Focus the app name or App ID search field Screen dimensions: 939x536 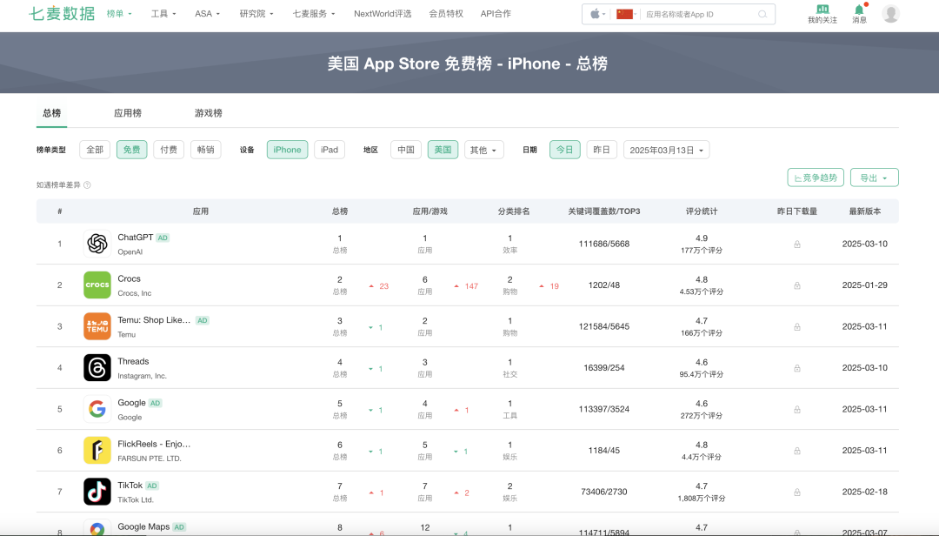[x=699, y=15]
